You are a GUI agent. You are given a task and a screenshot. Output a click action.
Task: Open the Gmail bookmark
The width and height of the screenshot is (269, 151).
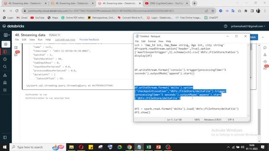tap(22, 18)
